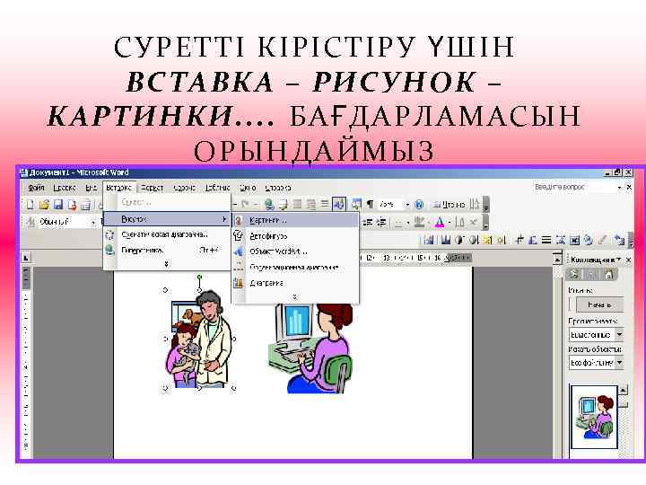The width and height of the screenshot is (646, 485).
Task: Click the More Contrast icon
Action: coord(460,240)
